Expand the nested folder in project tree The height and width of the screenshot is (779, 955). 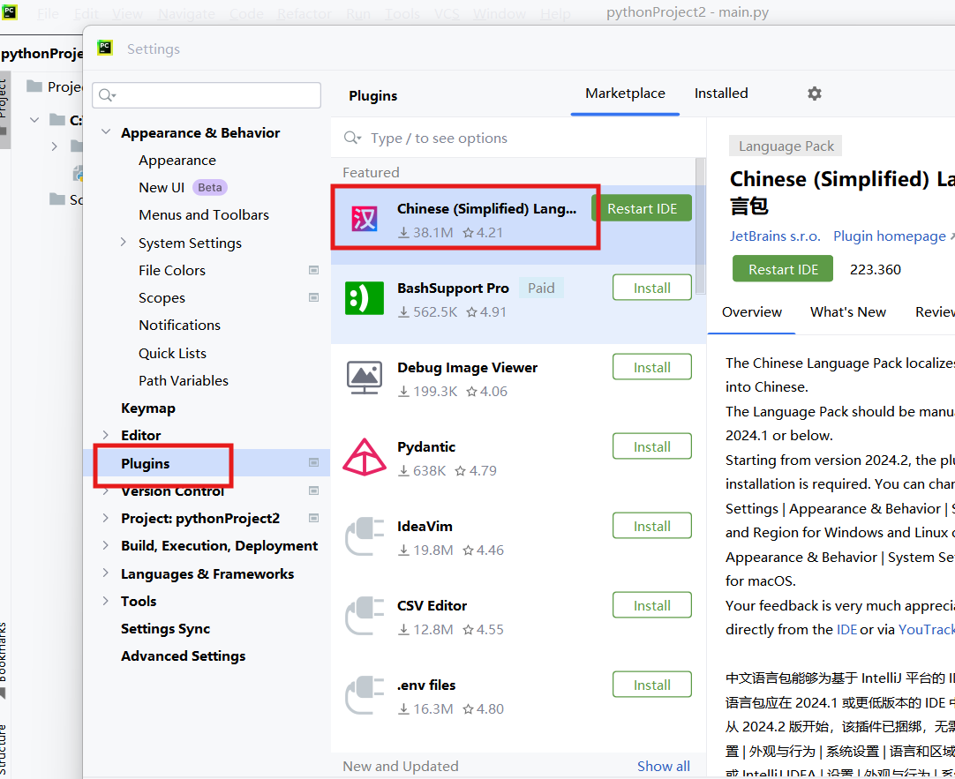[x=54, y=146]
